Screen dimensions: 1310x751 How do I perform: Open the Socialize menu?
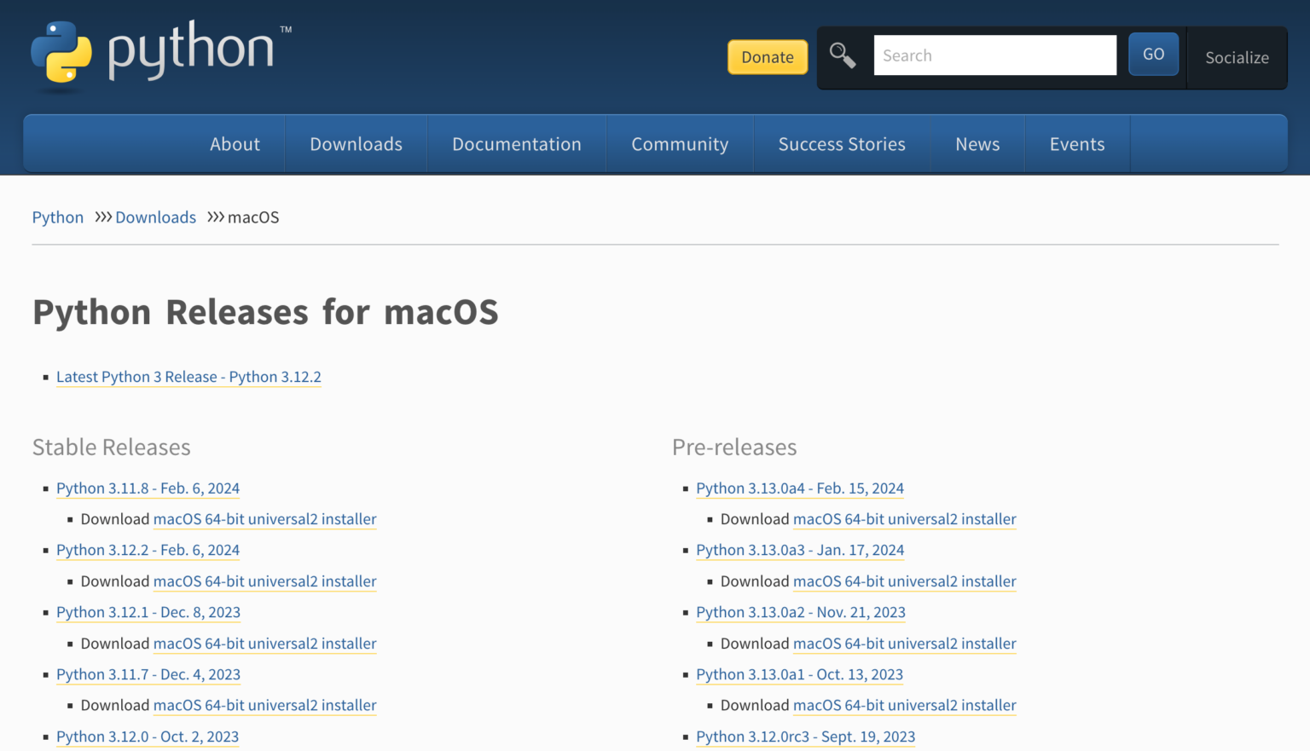[1237, 58]
